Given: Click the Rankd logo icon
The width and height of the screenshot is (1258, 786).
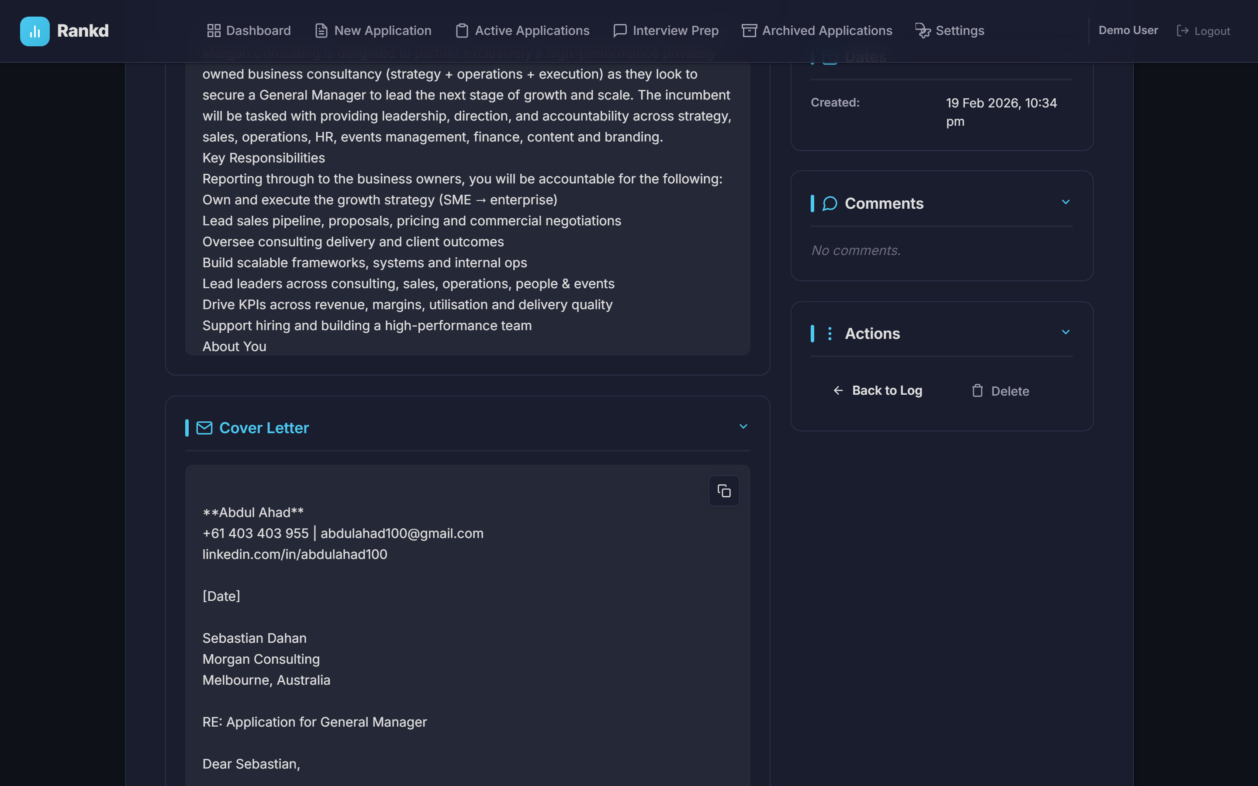Looking at the screenshot, I should pyautogui.click(x=35, y=31).
